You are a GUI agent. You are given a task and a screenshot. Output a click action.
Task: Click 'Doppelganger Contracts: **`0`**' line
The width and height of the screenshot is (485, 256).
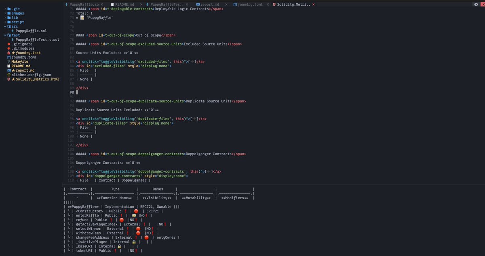point(108,163)
